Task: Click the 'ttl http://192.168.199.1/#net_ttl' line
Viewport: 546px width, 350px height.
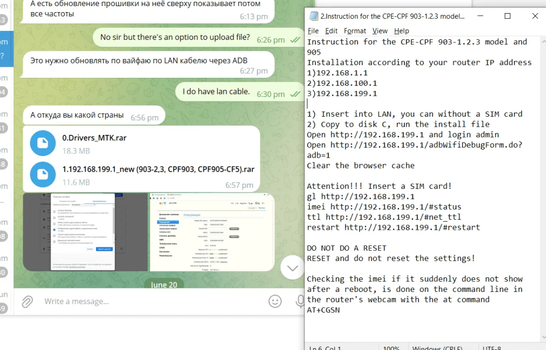Action: 384,217
